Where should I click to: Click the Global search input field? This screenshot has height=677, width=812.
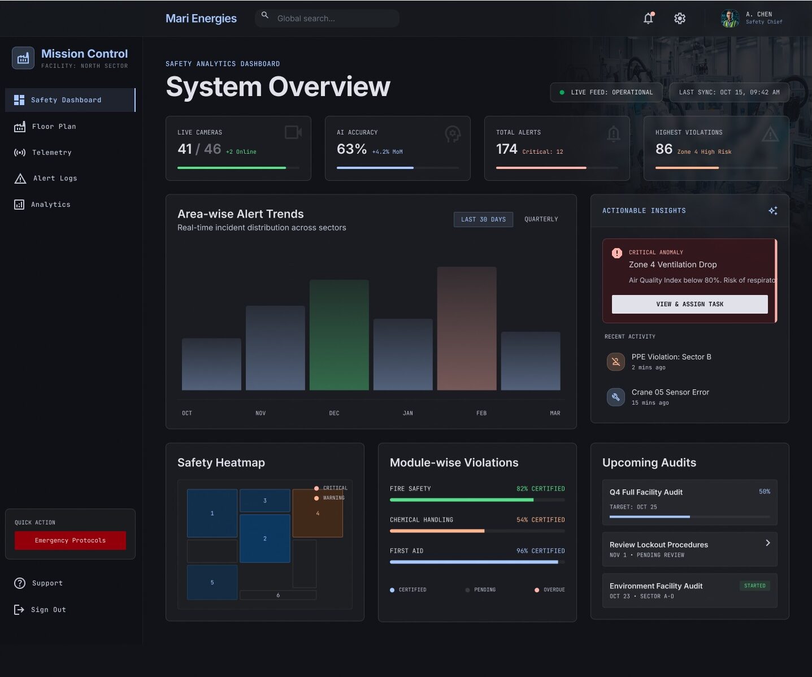[327, 18]
